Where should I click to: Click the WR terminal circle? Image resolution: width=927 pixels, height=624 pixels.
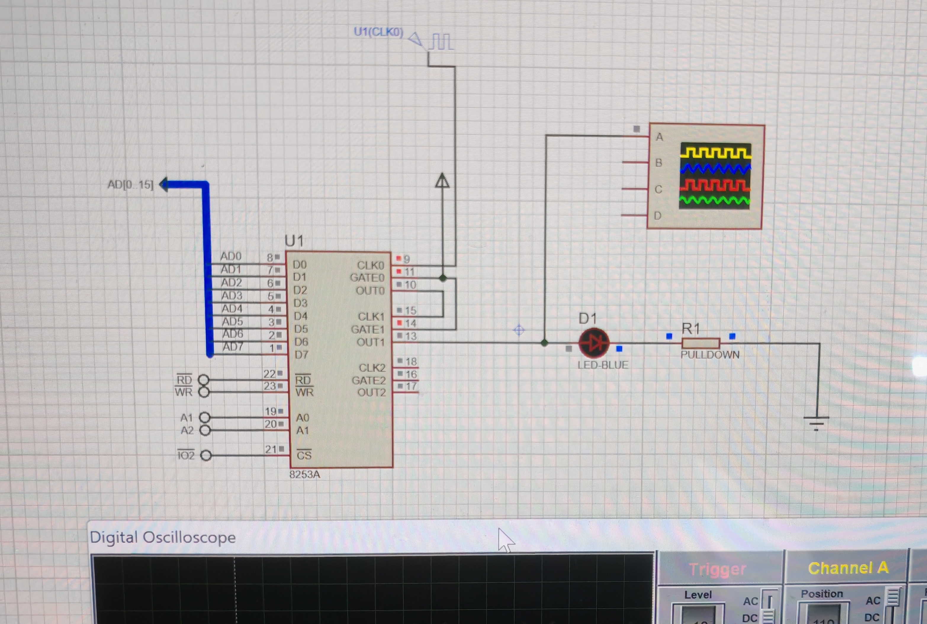pos(204,393)
